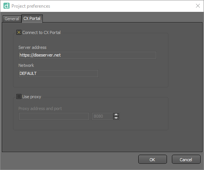The width and height of the screenshot is (204, 170).
Task: Click the Network label
Action: [26, 65]
